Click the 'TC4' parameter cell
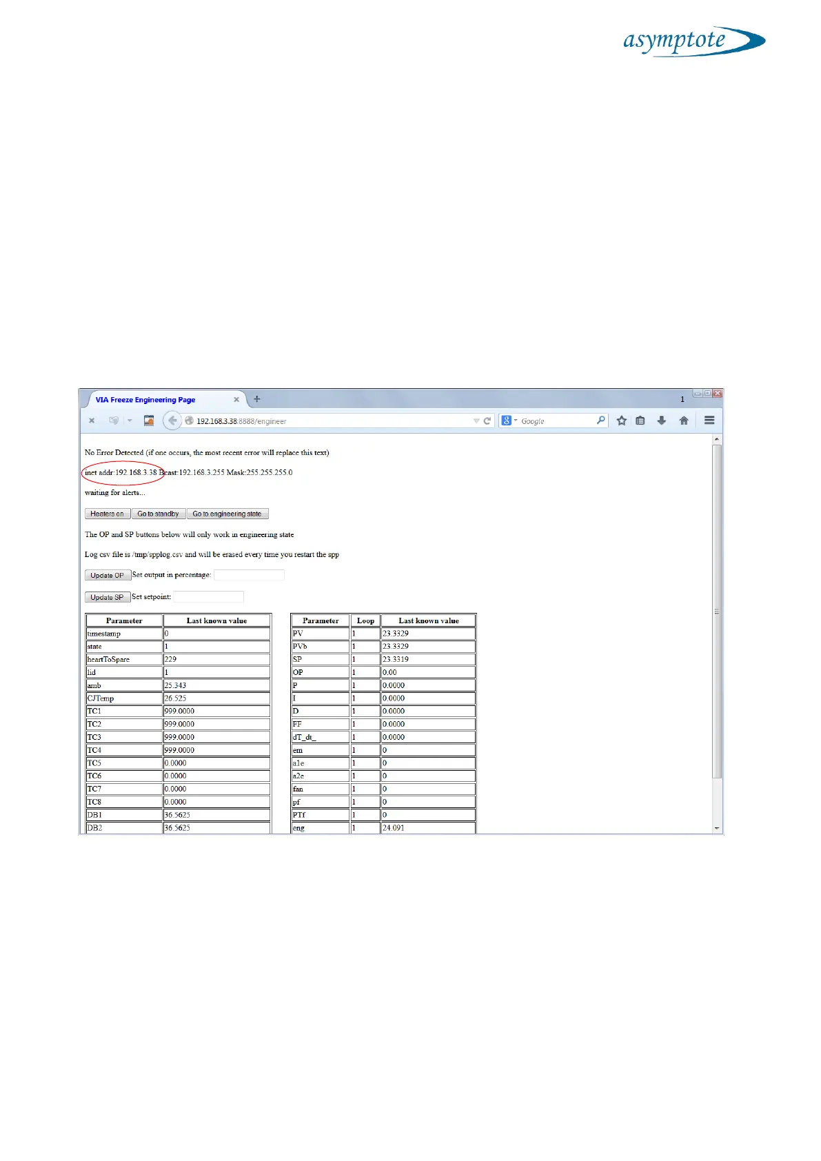This screenshot has width=821, height=1161. [124, 750]
